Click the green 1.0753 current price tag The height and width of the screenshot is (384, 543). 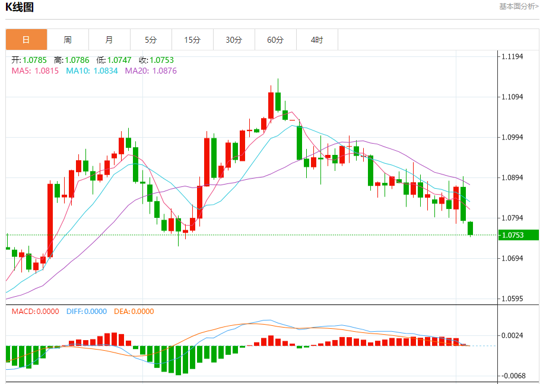point(519,235)
